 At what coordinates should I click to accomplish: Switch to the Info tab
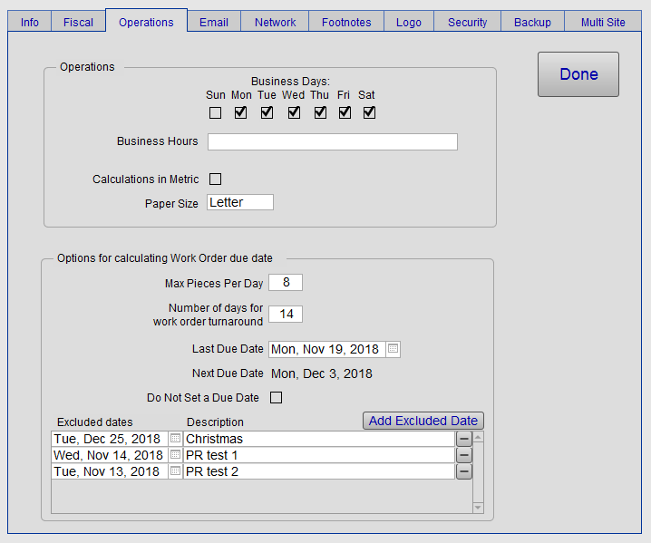(30, 22)
